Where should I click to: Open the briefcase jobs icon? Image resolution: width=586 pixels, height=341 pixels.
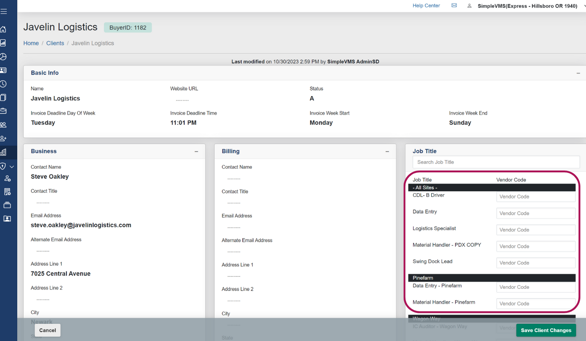point(3,111)
